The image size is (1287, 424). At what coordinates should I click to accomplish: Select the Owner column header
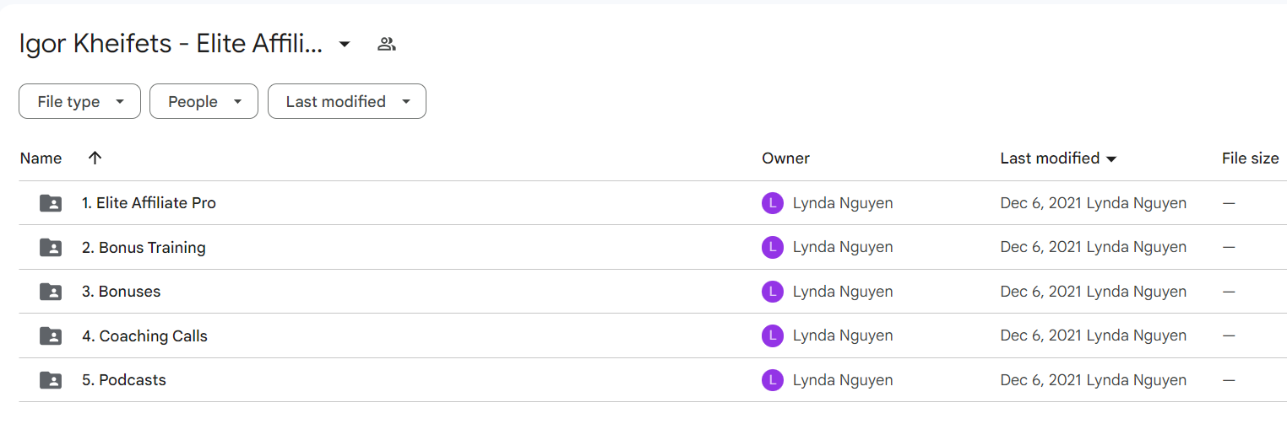tap(785, 158)
